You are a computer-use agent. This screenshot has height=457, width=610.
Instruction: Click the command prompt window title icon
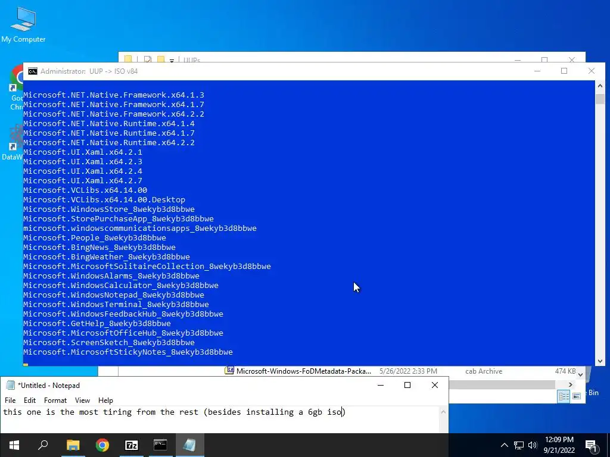coord(33,71)
